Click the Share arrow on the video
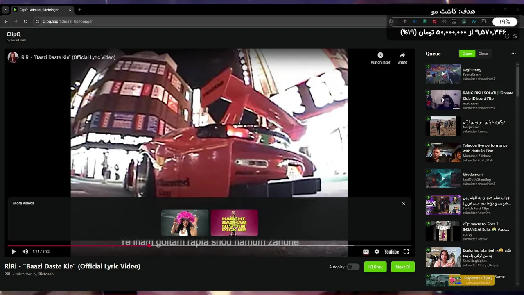The height and width of the screenshot is (295, 524). [402, 55]
